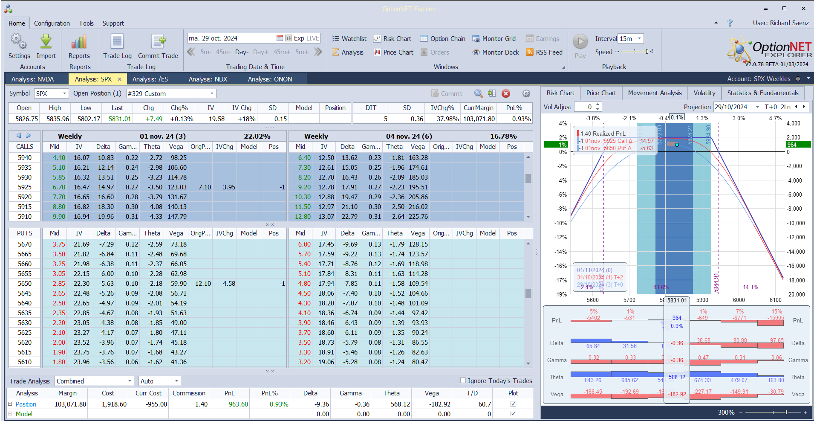
Task: Open the RSS Feed window
Action: [544, 52]
